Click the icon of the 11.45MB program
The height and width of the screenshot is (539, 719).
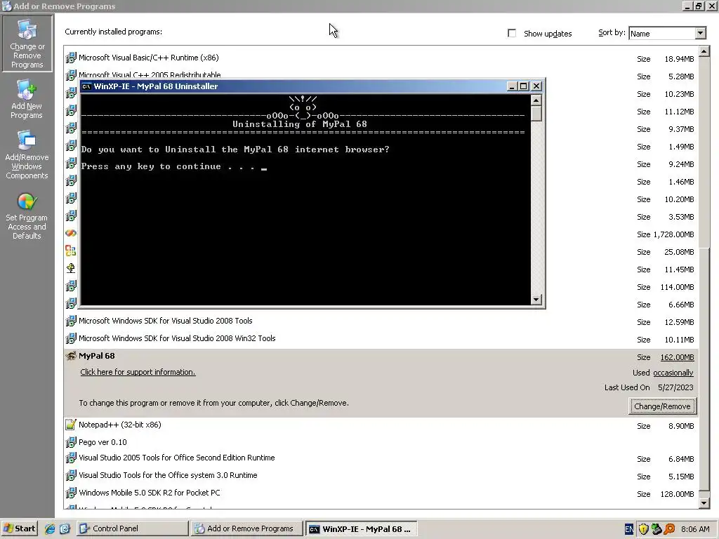coord(71,268)
